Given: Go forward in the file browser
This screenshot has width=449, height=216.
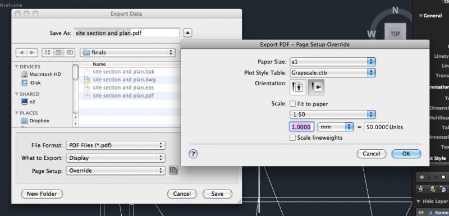Looking at the screenshot, I should click(x=32, y=52).
